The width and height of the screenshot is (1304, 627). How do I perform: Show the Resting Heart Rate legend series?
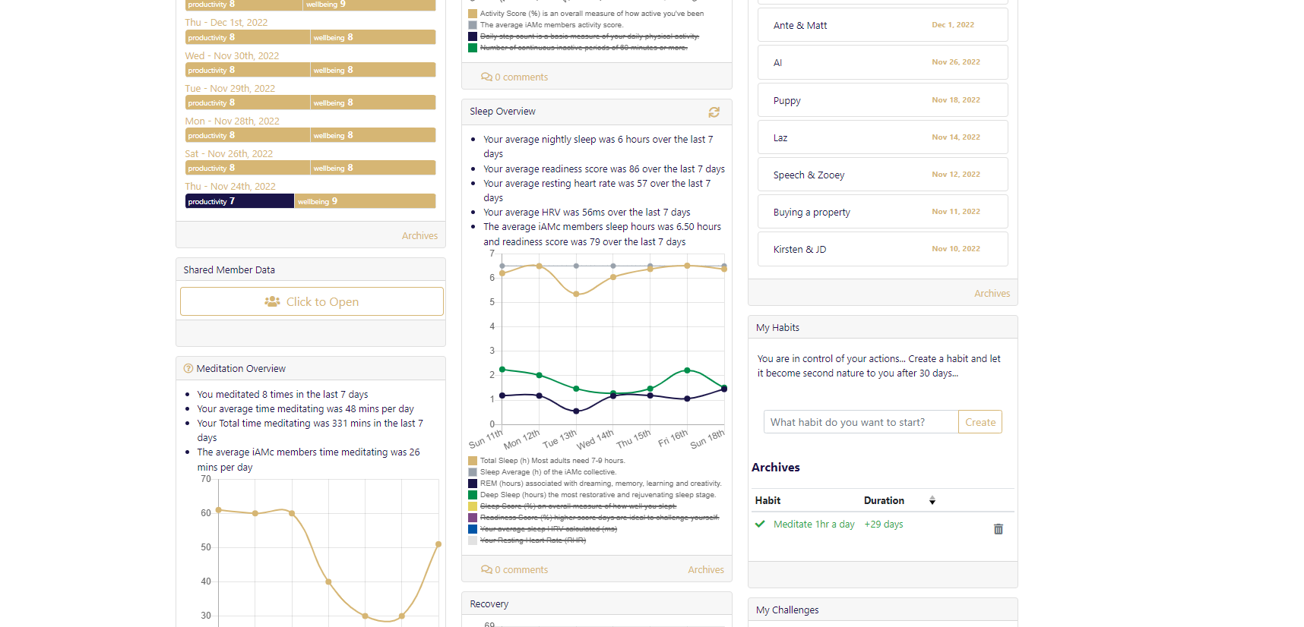pos(532,540)
